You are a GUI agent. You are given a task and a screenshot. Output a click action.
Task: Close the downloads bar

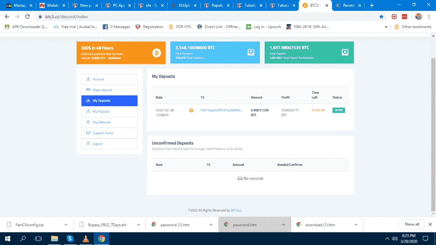(x=430, y=224)
